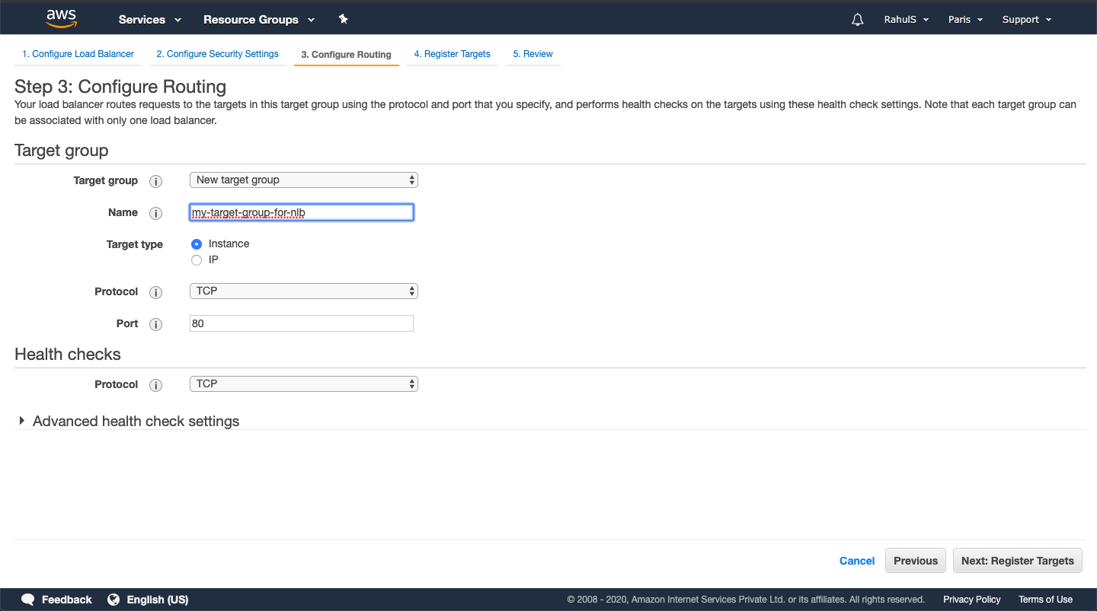Open the health check Protocol dropdown

303,383
